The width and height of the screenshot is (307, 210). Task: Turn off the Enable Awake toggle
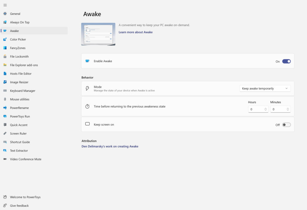286,61
